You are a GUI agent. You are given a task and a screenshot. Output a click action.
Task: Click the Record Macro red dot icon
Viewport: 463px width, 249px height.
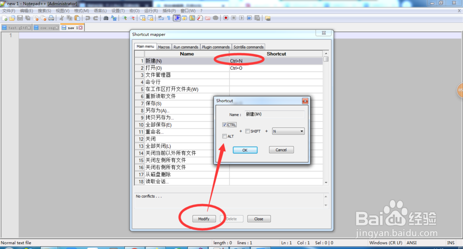pyautogui.click(x=226, y=18)
